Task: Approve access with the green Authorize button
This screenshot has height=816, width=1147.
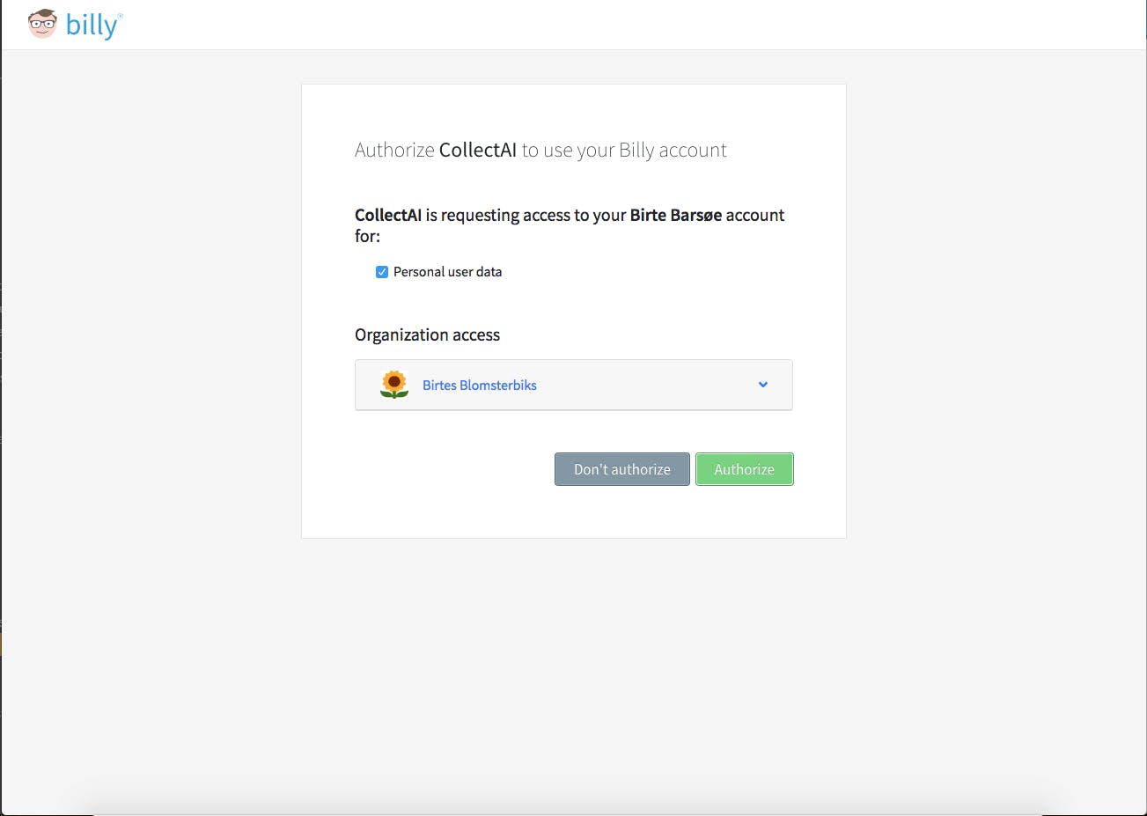Action: 745,469
